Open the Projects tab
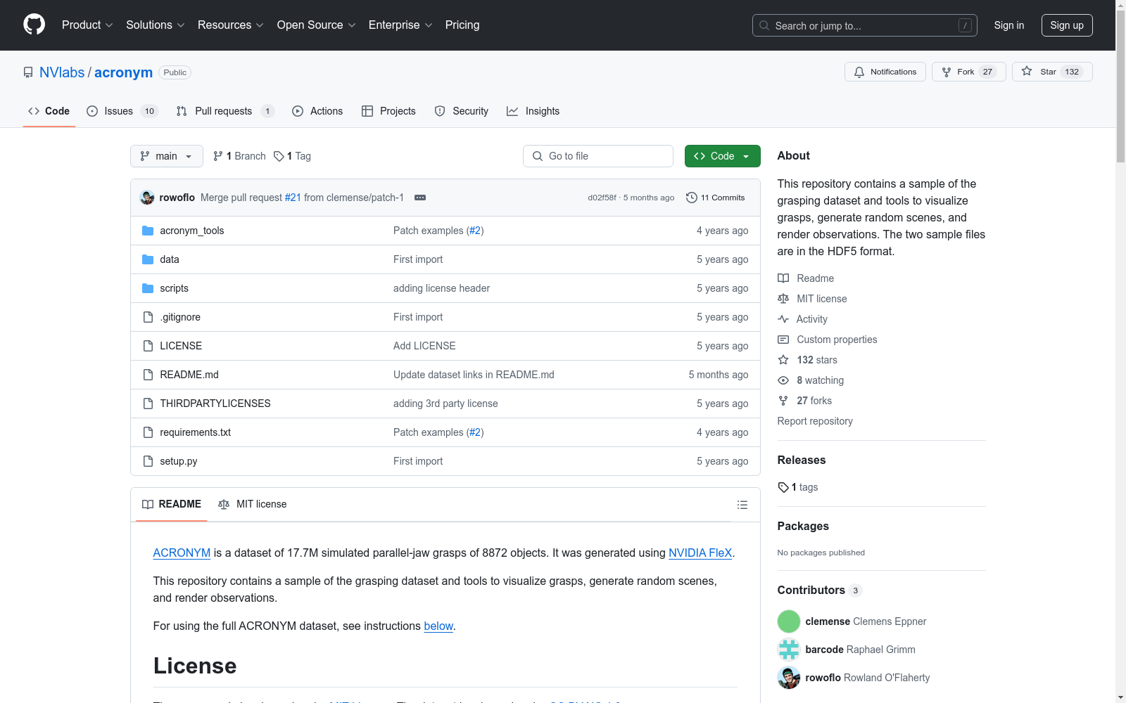The image size is (1126, 703). point(388,111)
